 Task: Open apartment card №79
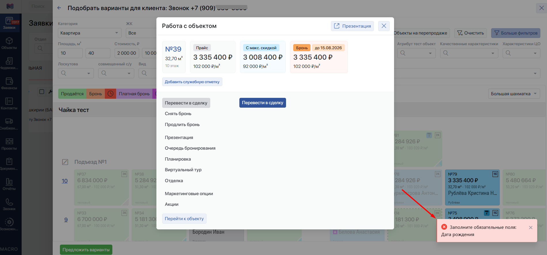tap(472, 187)
